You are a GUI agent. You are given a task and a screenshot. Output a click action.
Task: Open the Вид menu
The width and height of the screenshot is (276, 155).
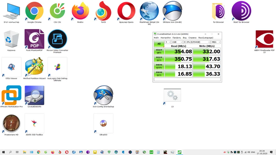185,38
